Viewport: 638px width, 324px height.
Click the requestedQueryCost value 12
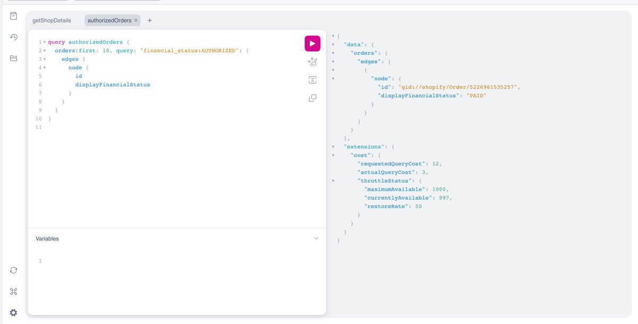[435, 164]
